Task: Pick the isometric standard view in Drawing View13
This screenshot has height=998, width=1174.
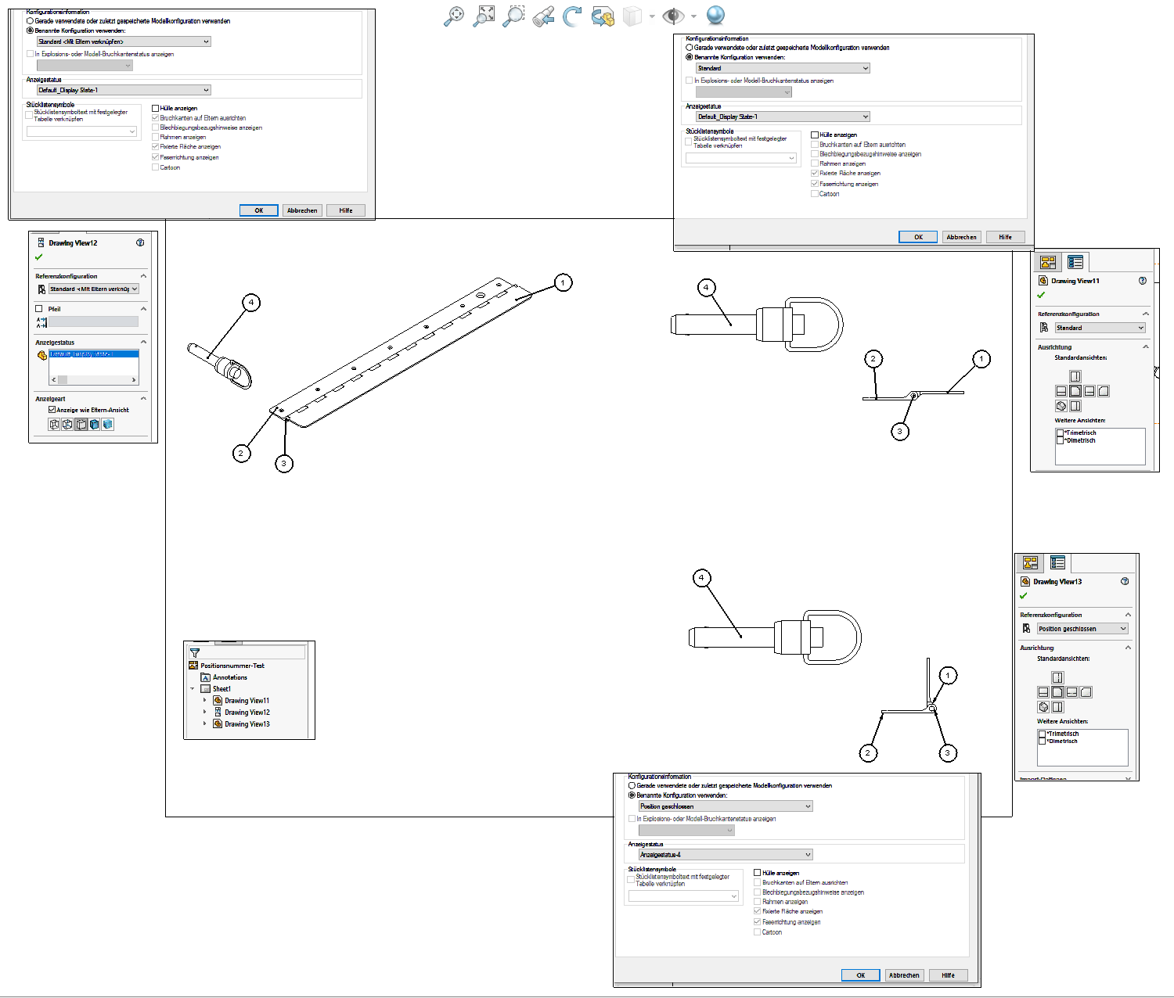Action: (1043, 707)
